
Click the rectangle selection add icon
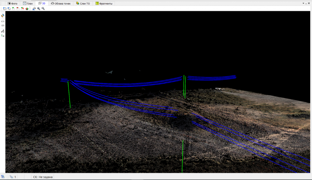click(x=5, y=9)
